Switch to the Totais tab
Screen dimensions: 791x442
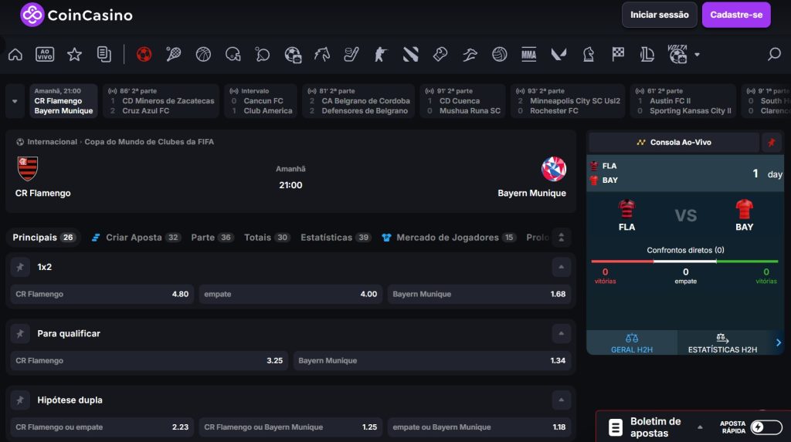(266, 238)
